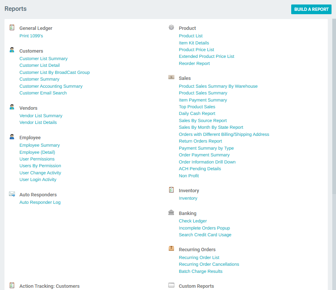The width and height of the screenshot is (336, 290).
Task: Click the Banking bank icon
Action: pos(171,212)
